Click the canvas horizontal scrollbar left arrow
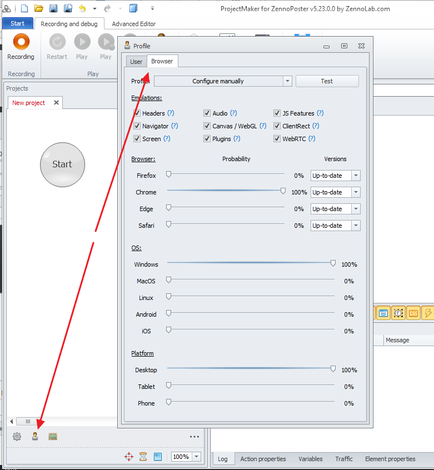The width and height of the screenshot is (434, 470). [x=11, y=422]
